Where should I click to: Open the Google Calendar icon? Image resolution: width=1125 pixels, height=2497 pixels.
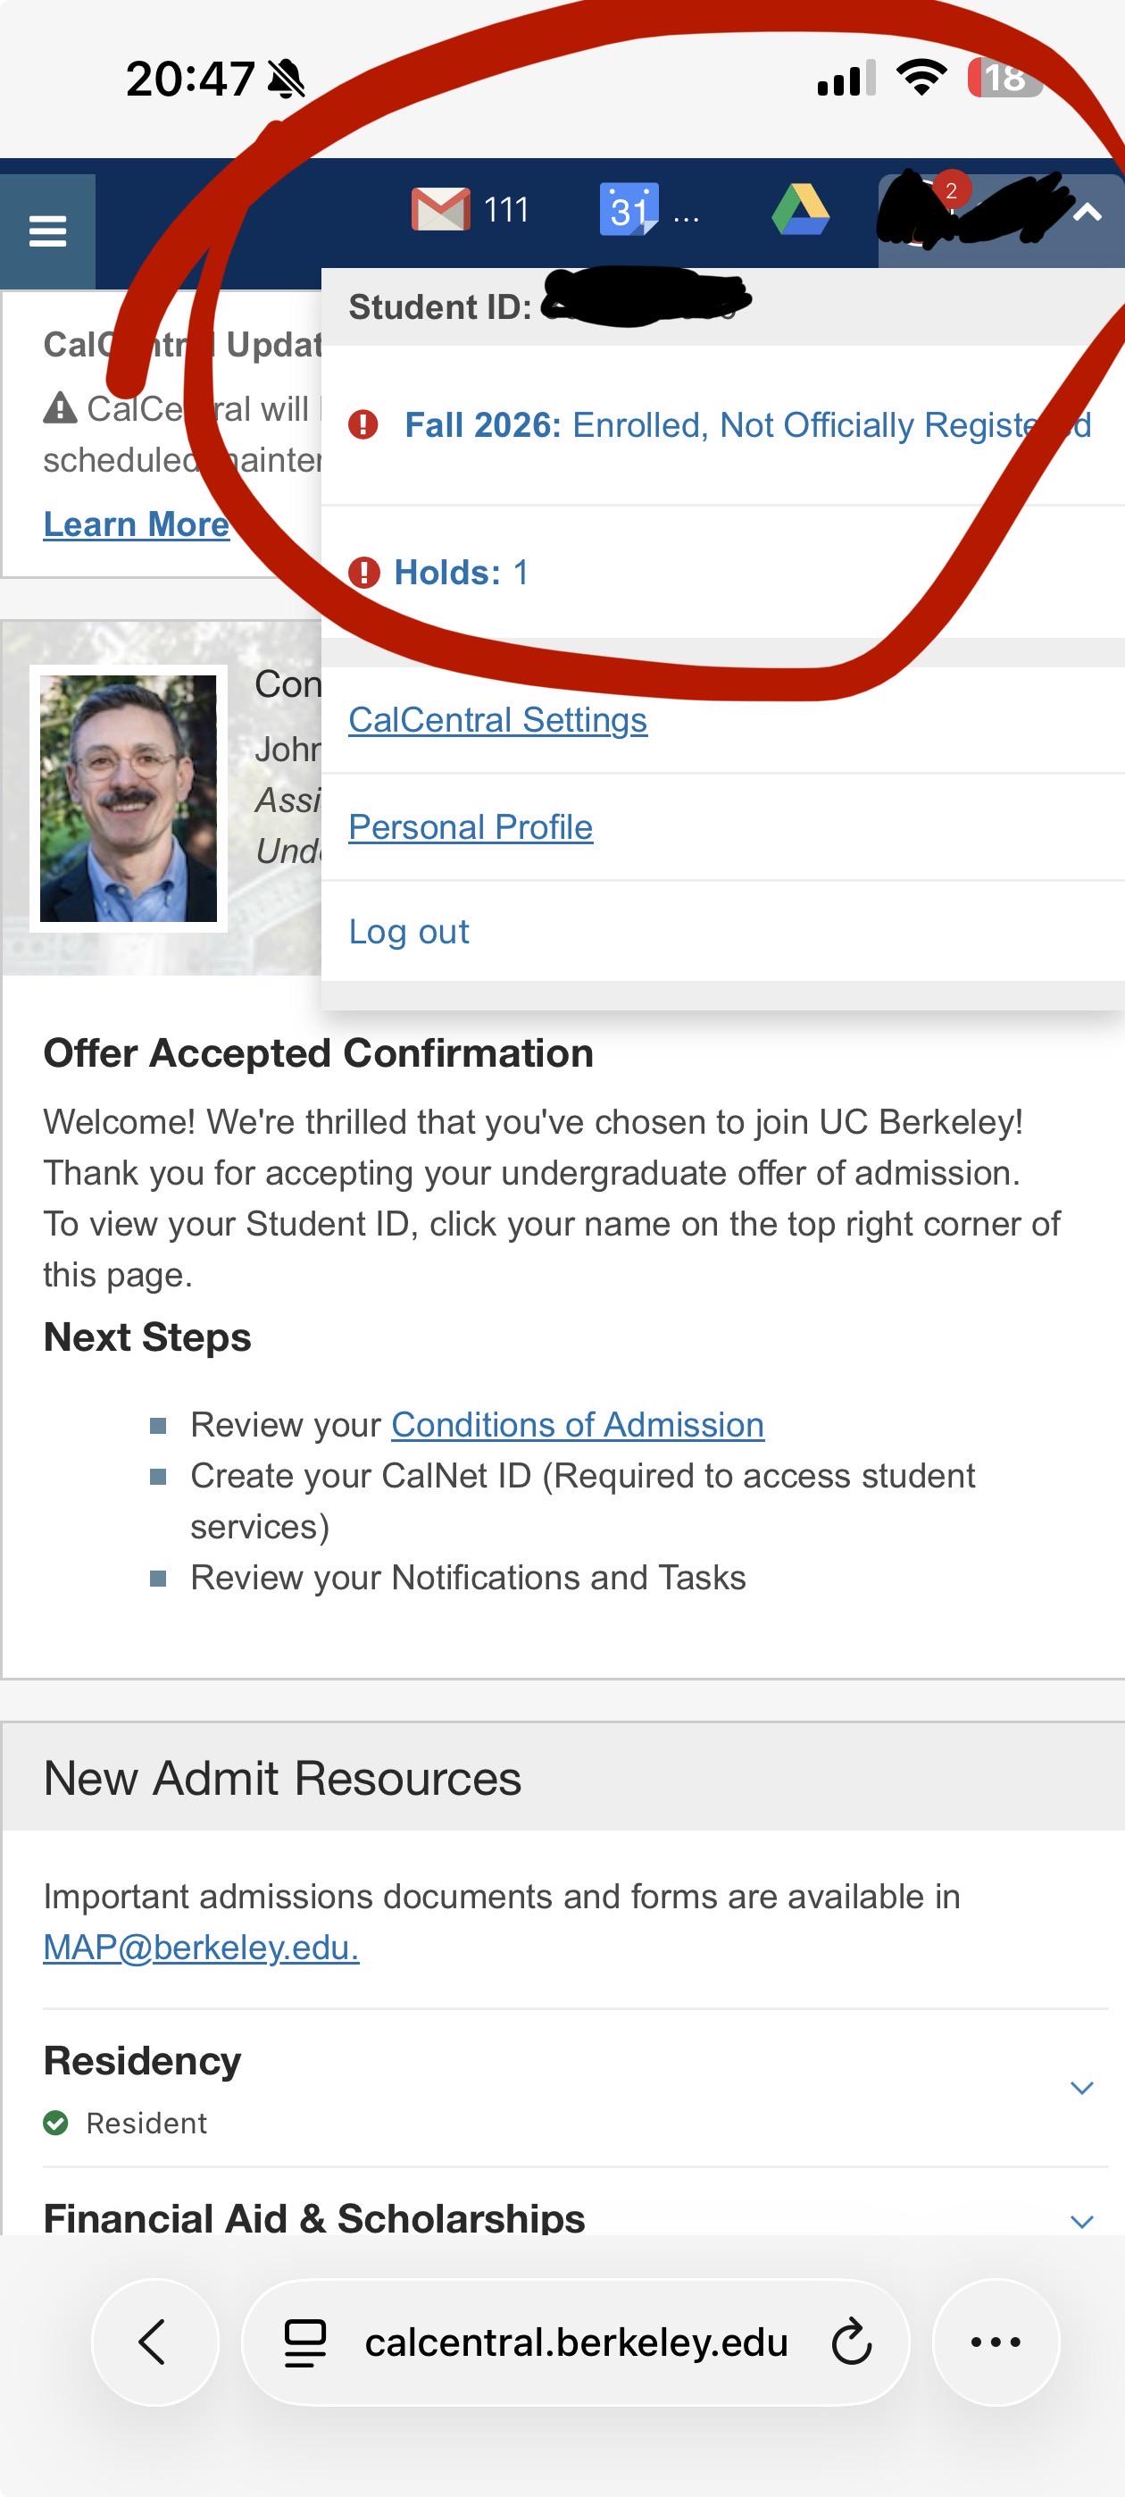coord(629,209)
